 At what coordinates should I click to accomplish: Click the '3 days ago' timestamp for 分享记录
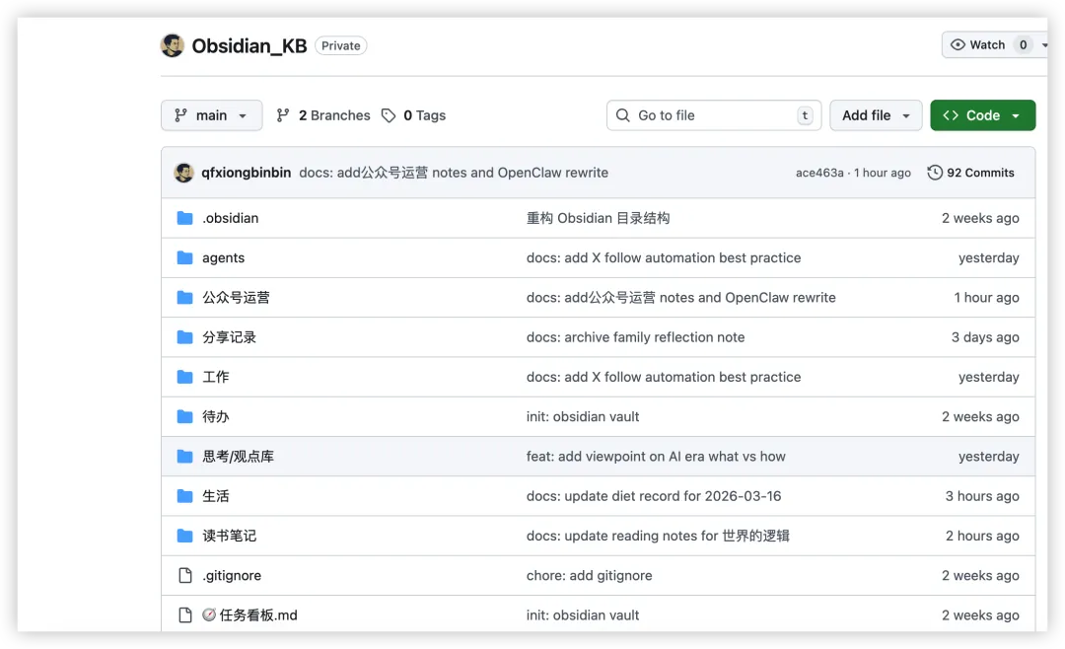pyautogui.click(x=985, y=337)
